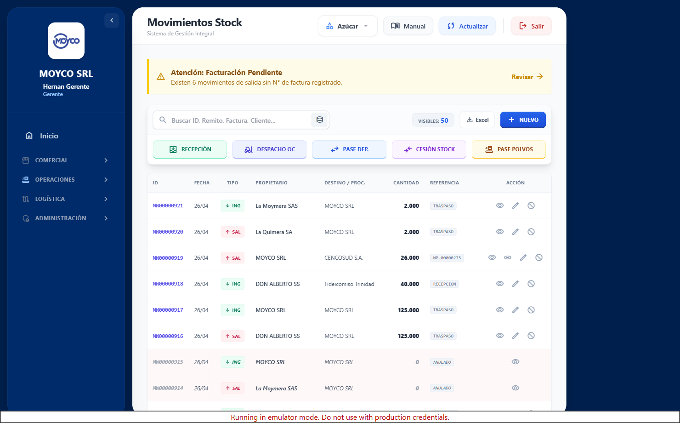
Task: Edit movement MW00000918 with pencil icon
Action: (516, 284)
